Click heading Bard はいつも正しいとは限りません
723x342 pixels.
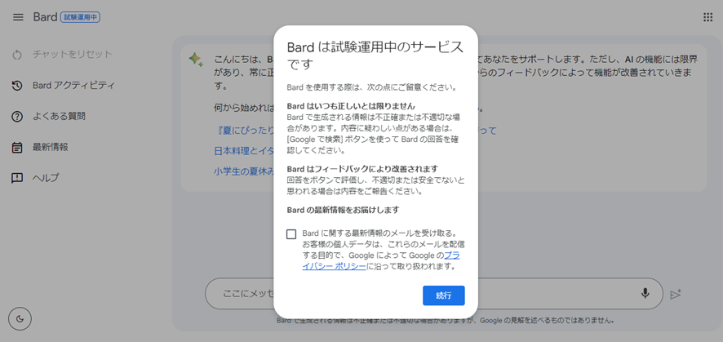(x=351, y=105)
